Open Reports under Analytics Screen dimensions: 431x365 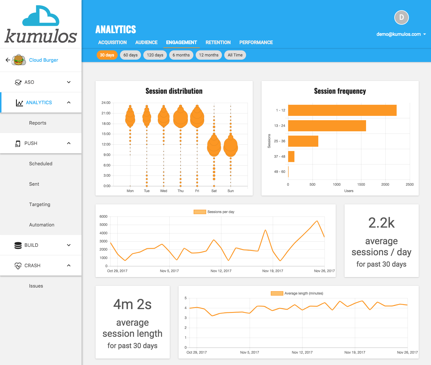[x=38, y=123]
